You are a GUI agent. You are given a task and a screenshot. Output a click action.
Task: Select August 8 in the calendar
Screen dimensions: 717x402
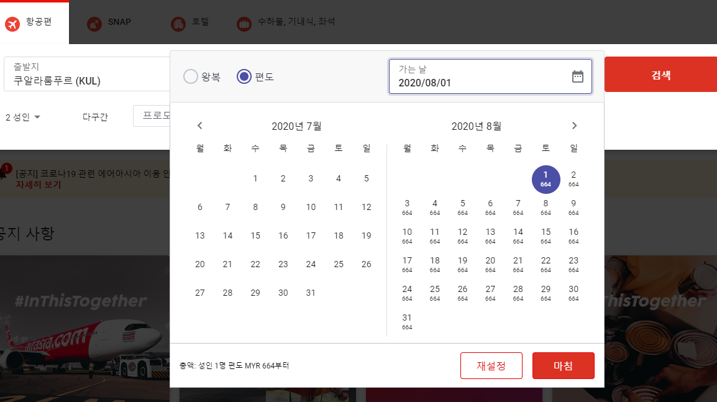[546, 208]
